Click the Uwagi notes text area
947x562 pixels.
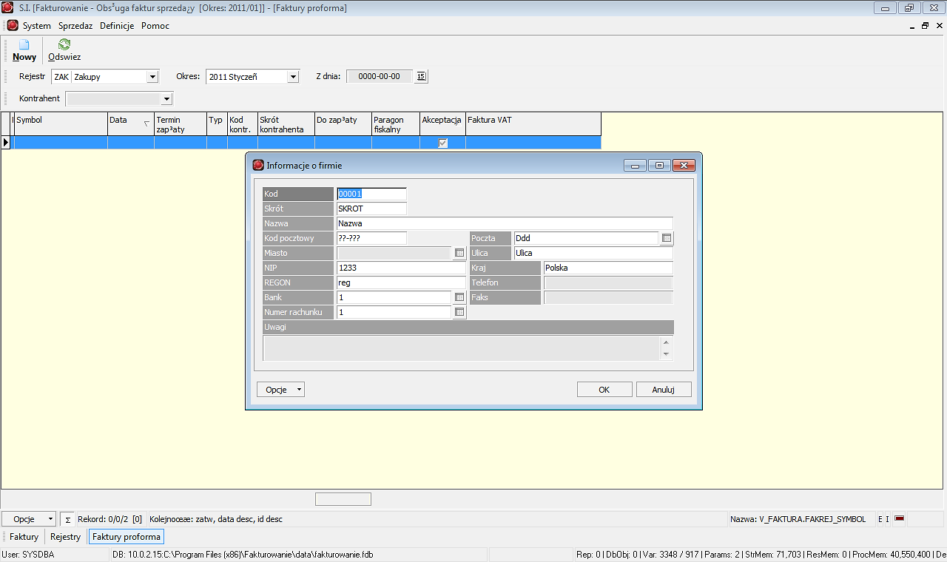click(462, 348)
